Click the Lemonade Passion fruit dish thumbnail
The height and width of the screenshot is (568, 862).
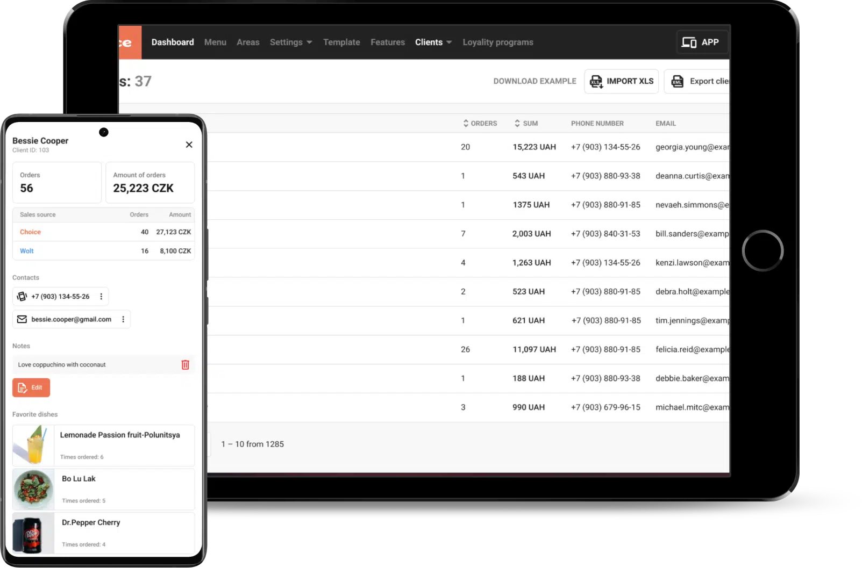(33, 445)
